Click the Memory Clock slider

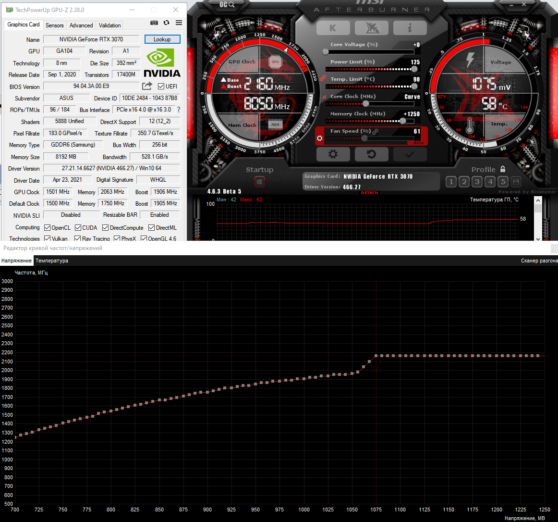click(x=370, y=121)
